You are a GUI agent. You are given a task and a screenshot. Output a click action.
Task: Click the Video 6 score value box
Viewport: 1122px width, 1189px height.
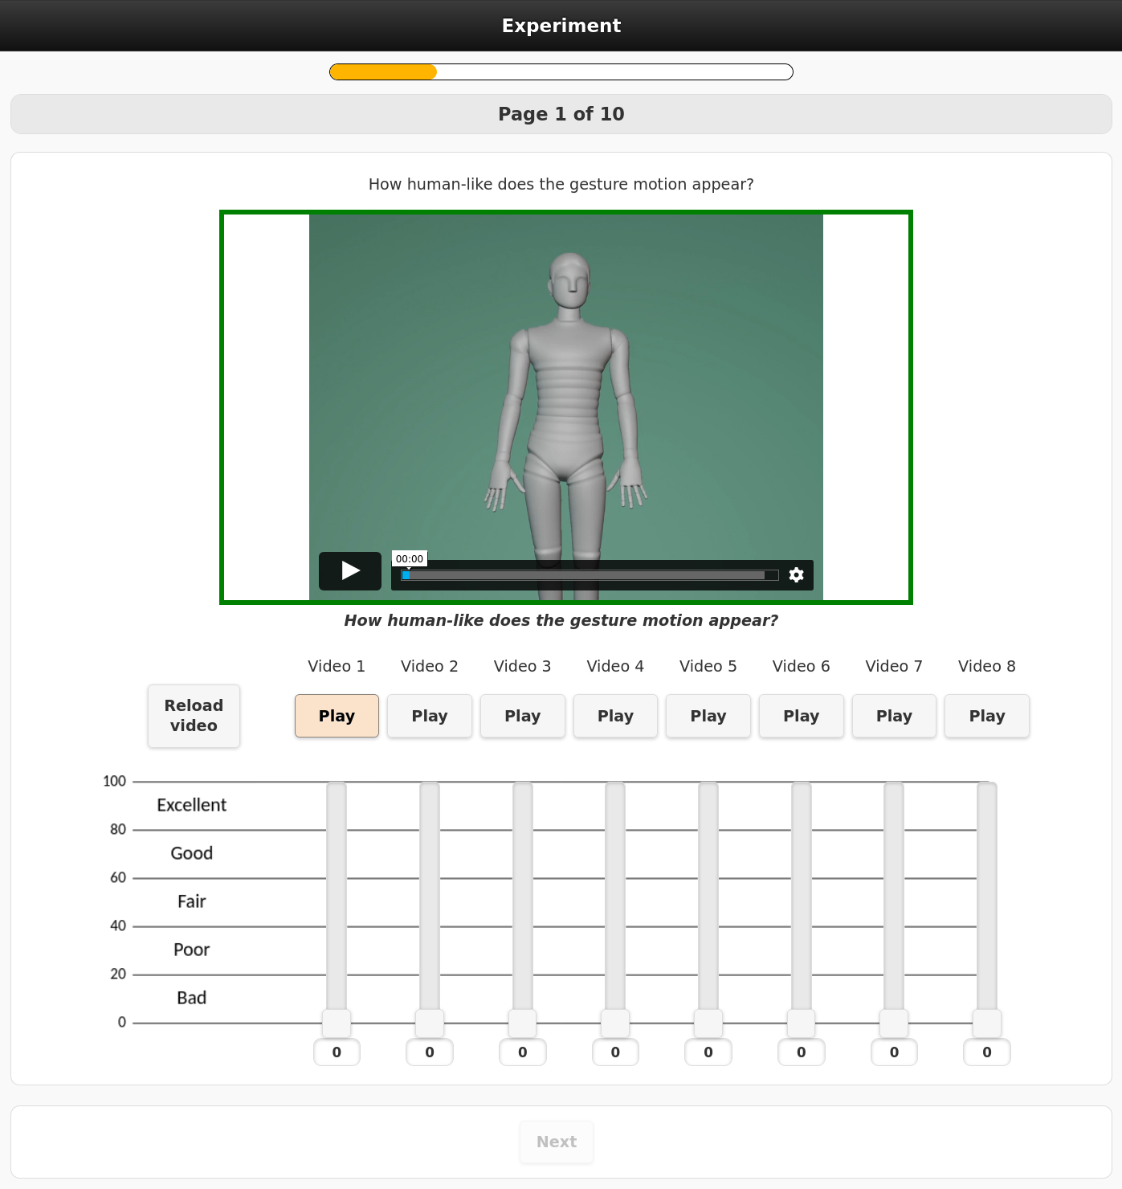pos(801,1052)
